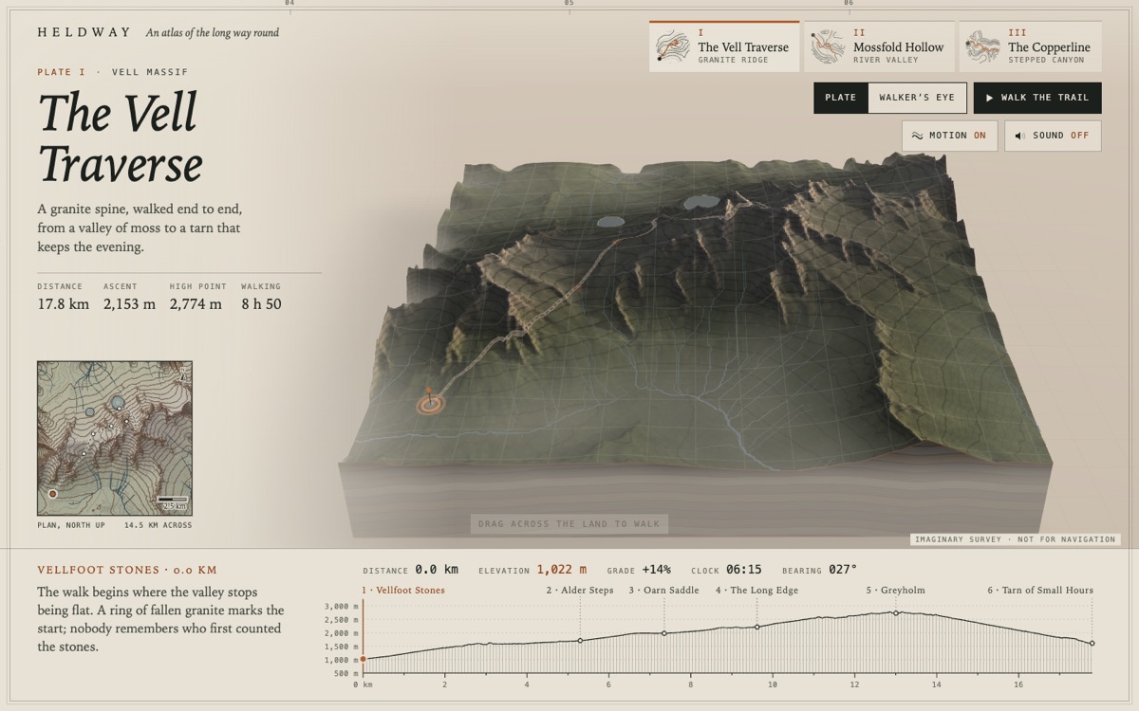Click the Mossfold Hollow contour thumbnail icon

point(828,47)
